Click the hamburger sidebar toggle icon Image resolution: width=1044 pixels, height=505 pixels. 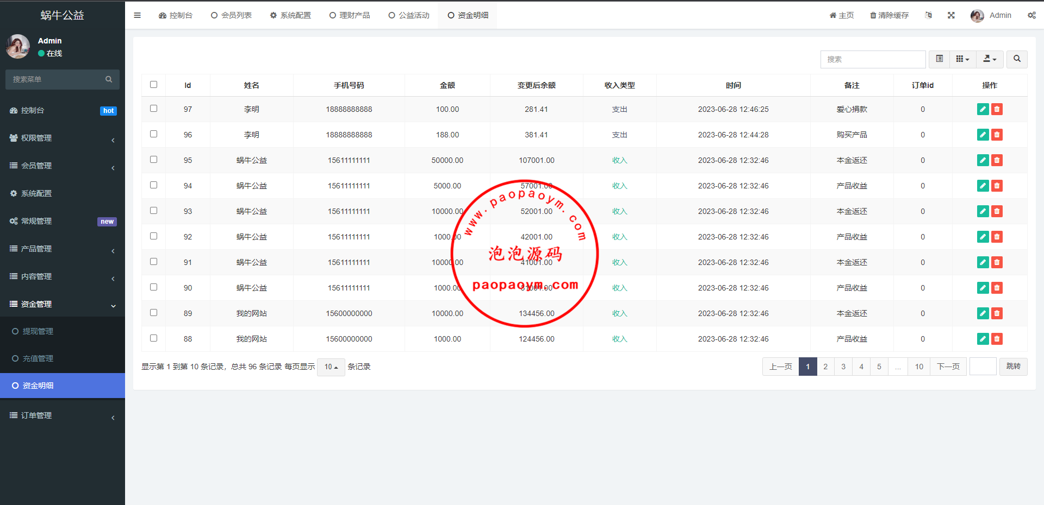[137, 15]
